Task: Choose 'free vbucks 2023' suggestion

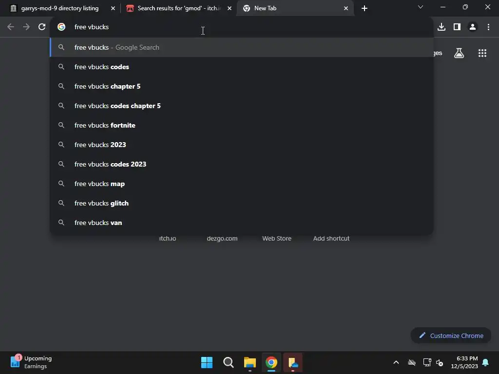Action: tap(242, 145)
